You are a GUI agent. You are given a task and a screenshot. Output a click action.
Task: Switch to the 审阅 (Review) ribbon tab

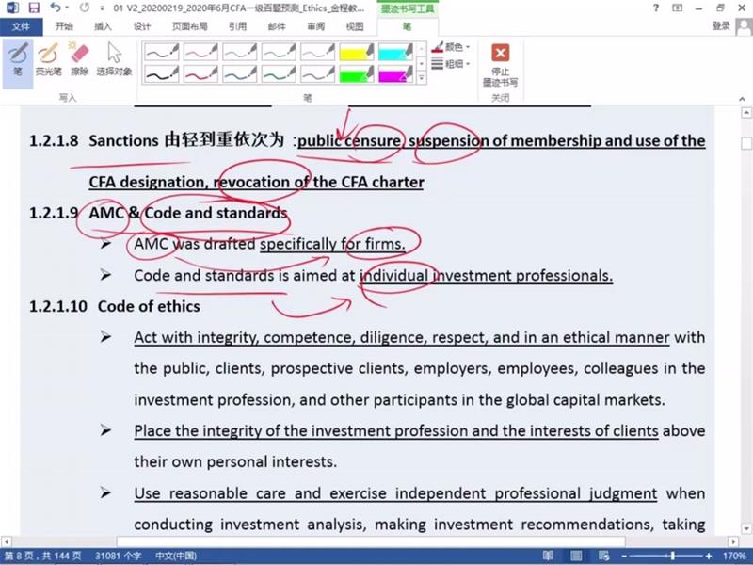(315, 26)
